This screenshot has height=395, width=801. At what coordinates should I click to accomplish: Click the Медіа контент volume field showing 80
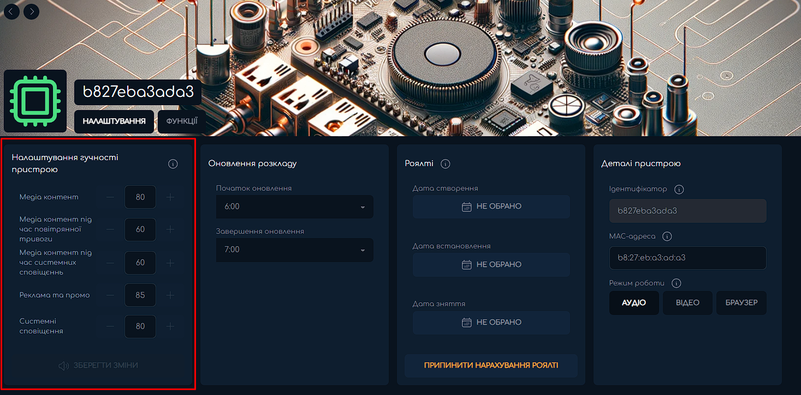pyautogui.click(x=140, y=197)
